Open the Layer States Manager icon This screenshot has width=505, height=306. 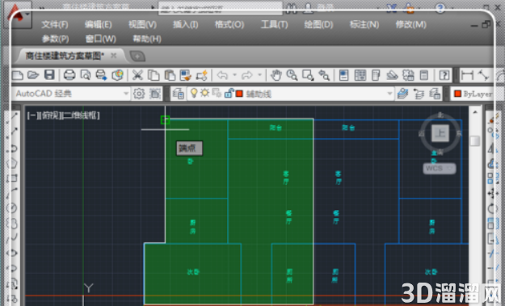click(x=435, y=94)
